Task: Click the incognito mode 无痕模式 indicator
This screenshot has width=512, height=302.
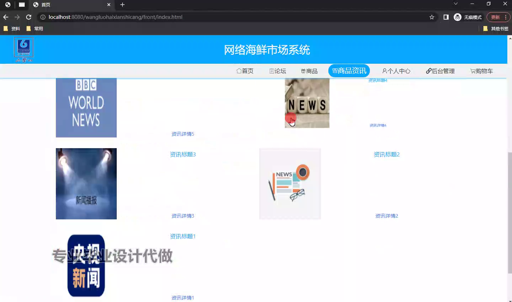Action: (468, 17)
